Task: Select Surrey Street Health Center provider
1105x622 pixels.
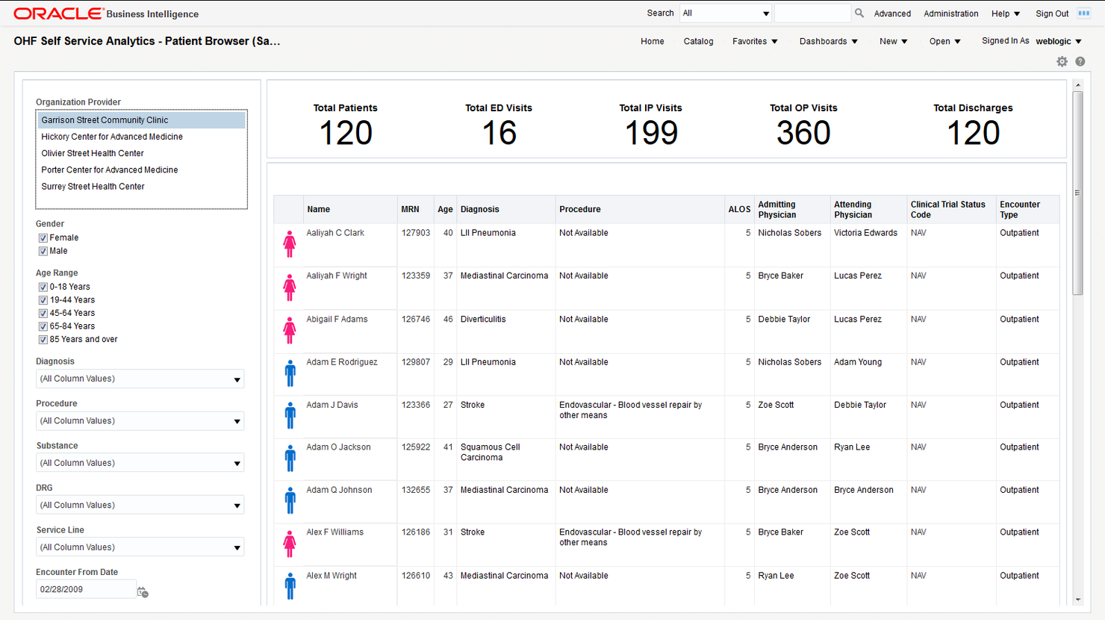Action: click(x=93, y=186)
